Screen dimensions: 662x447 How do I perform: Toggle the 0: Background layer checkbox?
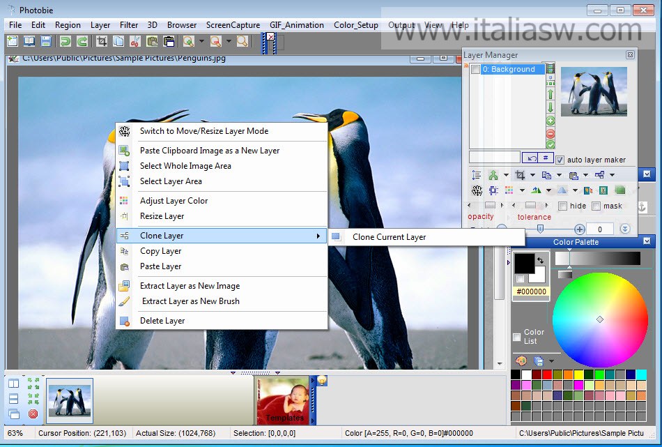point(475,69)
